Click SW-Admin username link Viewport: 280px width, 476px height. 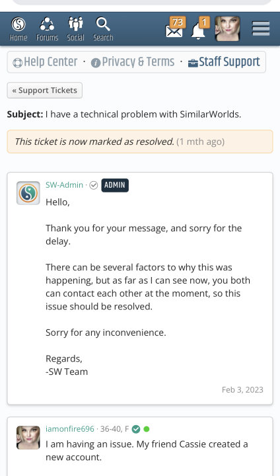(64, 185)
